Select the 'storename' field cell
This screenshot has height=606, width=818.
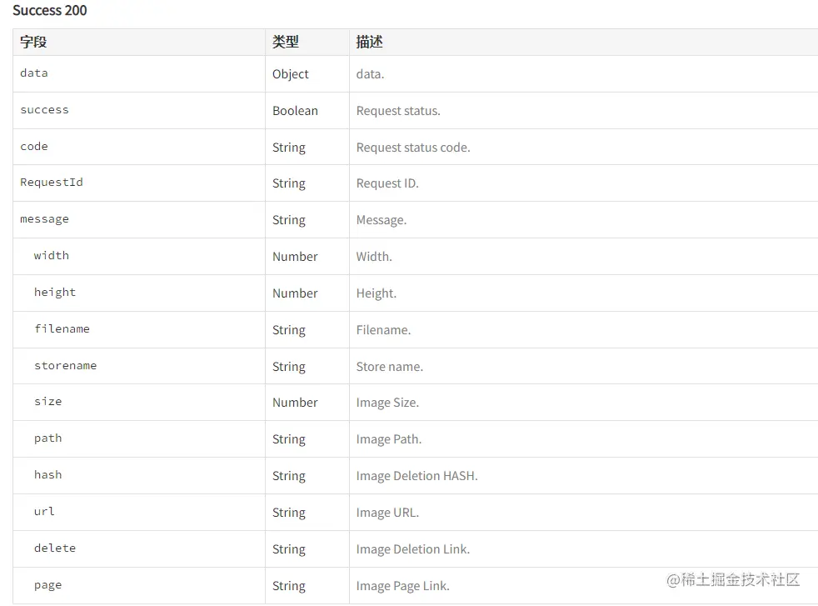(x=65, y=366)
